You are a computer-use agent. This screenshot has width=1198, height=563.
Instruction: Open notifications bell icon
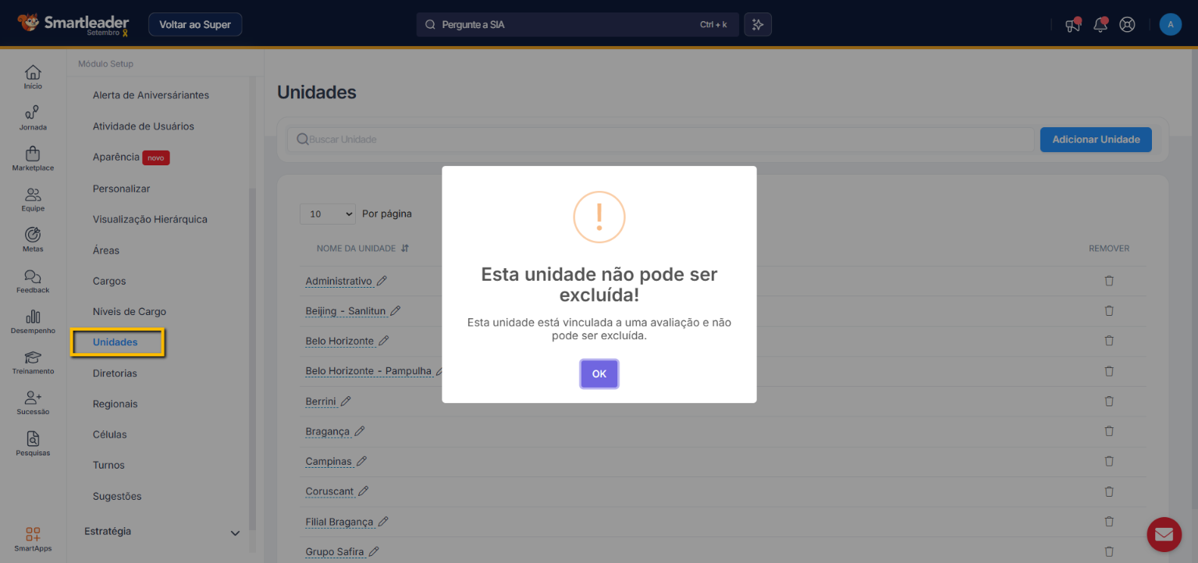pos(1100,25)
